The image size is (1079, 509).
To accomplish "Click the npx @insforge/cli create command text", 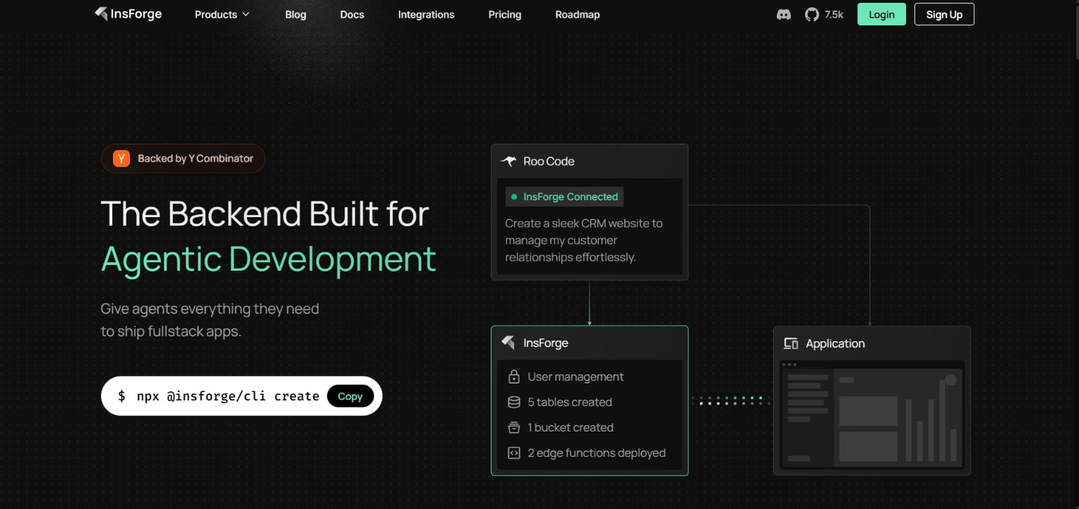I will [228, 396].
